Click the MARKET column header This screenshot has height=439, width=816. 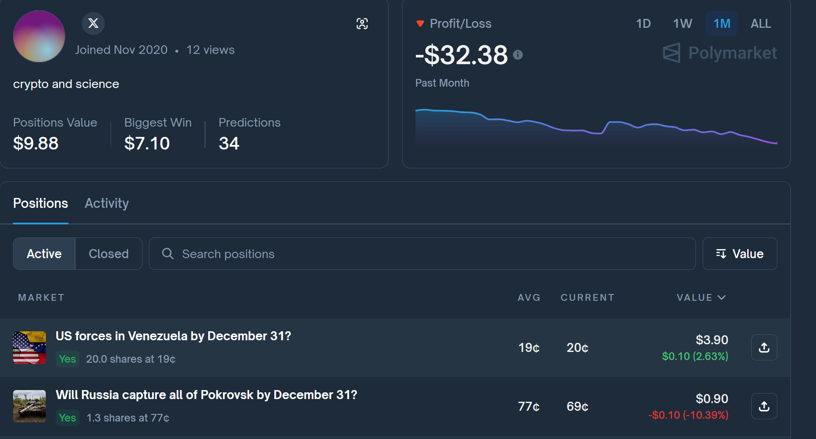coord(41,298)
